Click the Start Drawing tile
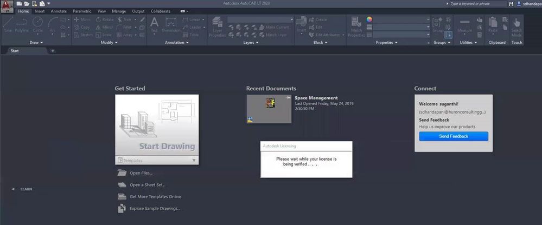This screenshot has height=225, width=542. click(157, 125)
